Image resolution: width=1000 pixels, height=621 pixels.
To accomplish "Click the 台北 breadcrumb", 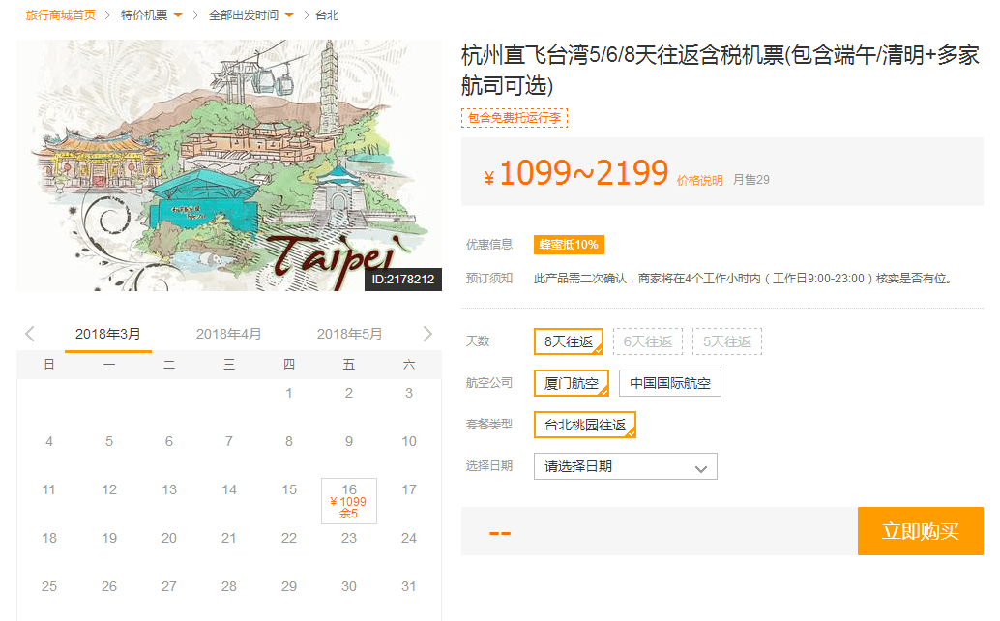I will tap(327, 15).
